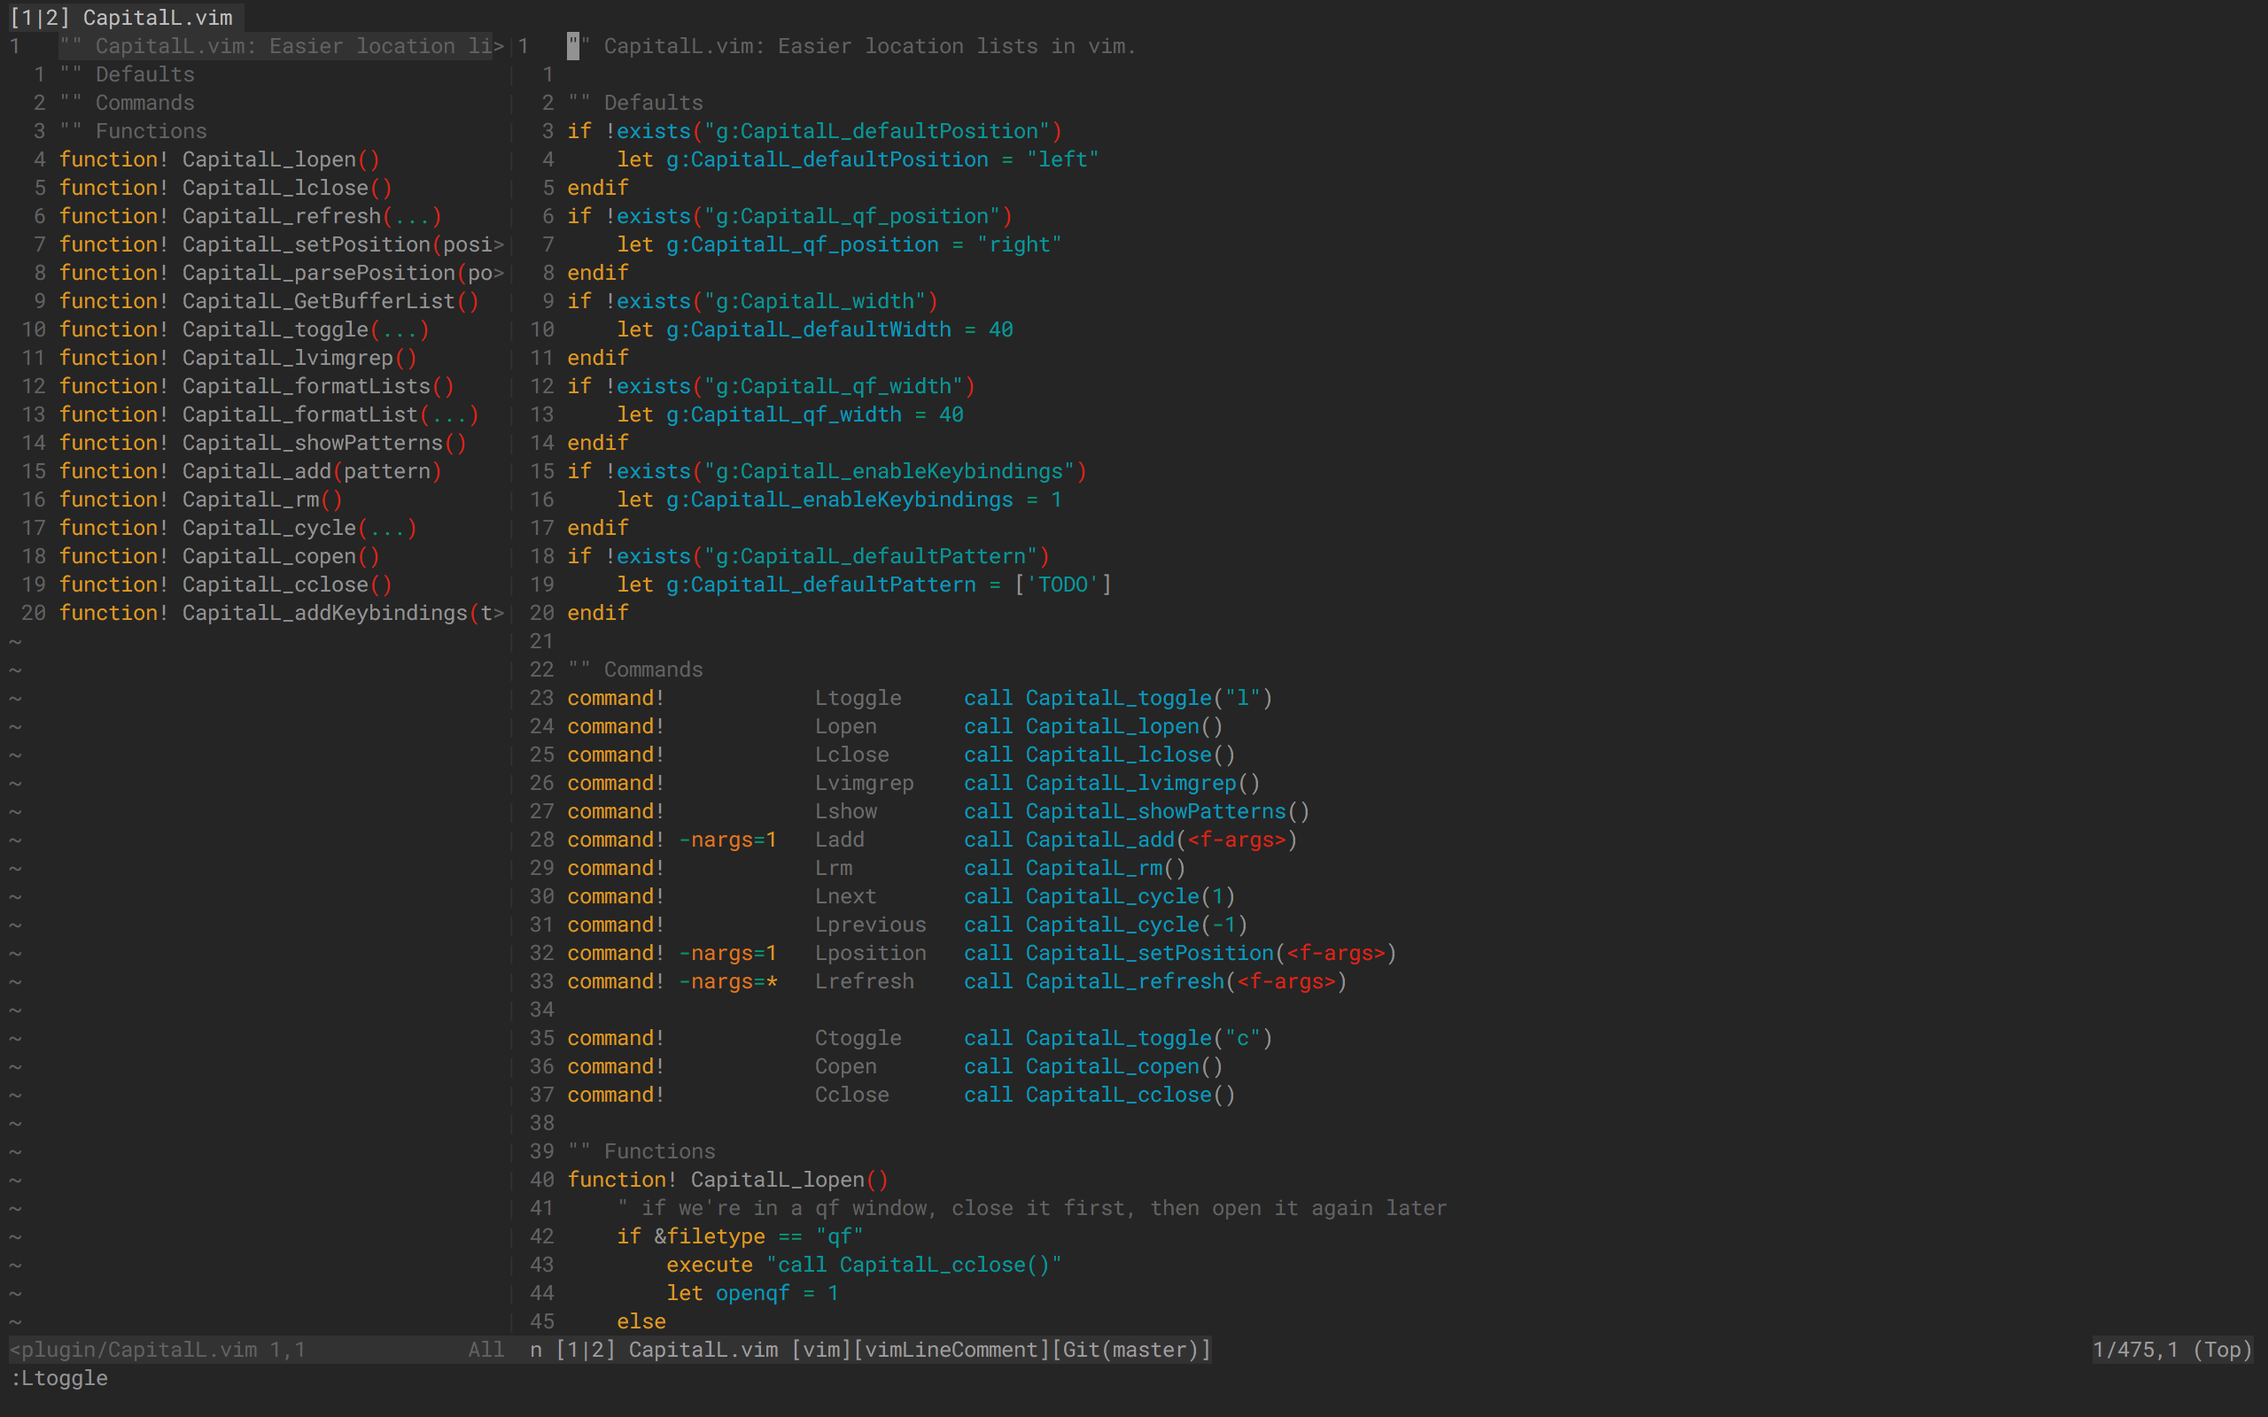Select 'function! CapitalL_add(pattern)' list entry

pos(250,470)
